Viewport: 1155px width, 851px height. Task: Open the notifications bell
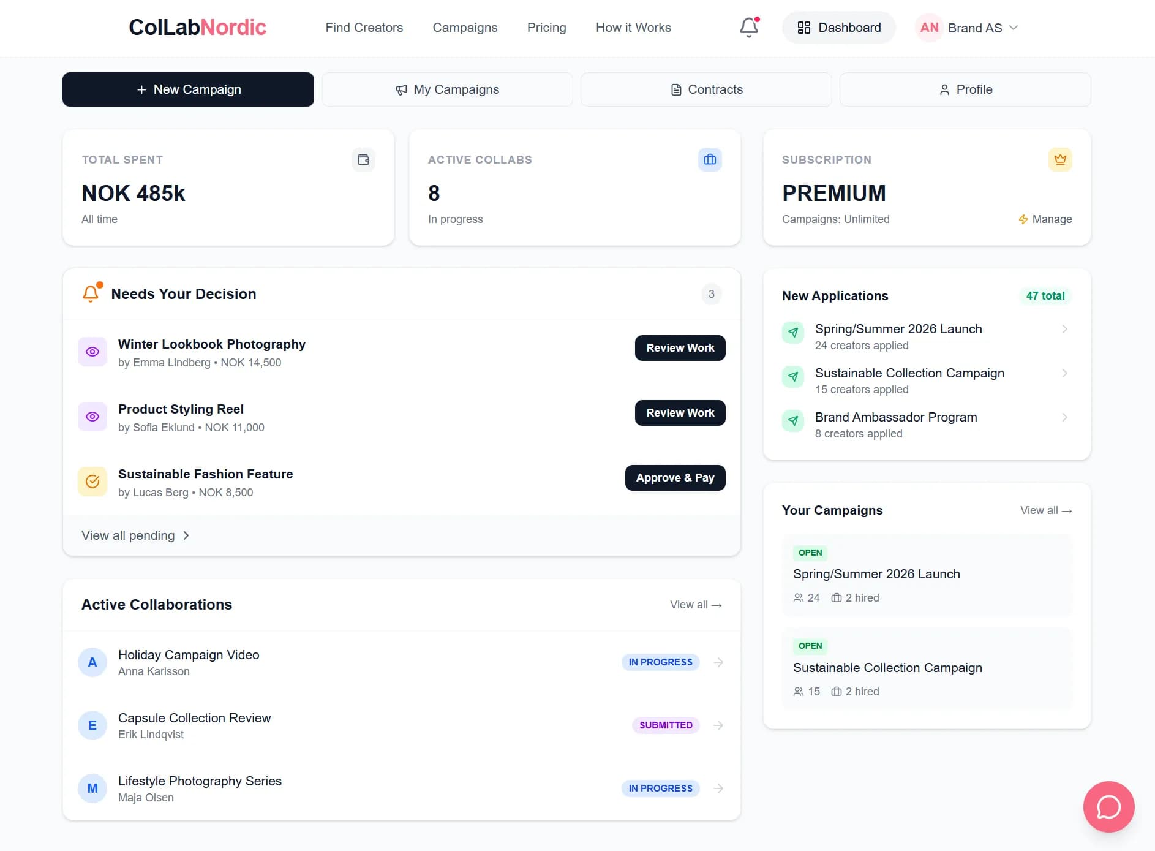click(748, 28)
